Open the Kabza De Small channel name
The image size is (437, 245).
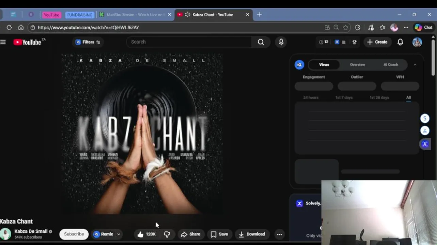coord(31,231)
